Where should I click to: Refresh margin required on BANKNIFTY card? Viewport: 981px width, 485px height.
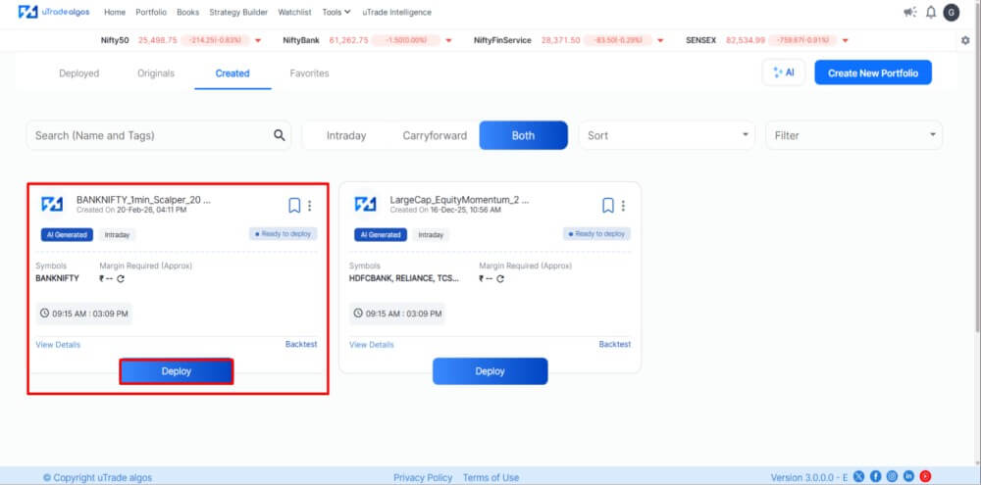[x=121, y=278]
